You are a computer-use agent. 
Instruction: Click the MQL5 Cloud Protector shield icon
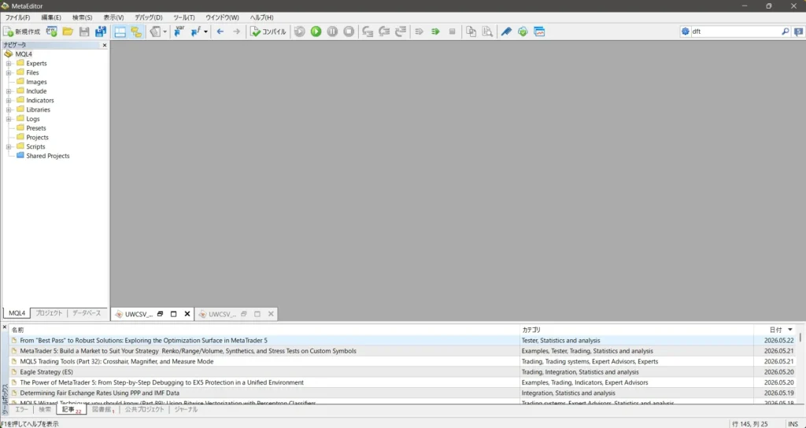(x=523, y=31)
